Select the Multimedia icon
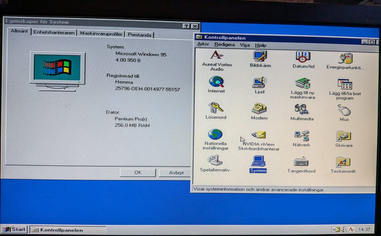381x236 pixels. click(x=302, y=110)
